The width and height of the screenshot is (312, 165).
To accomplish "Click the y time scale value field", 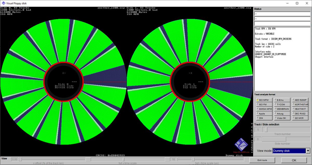I will click(173, 160).
